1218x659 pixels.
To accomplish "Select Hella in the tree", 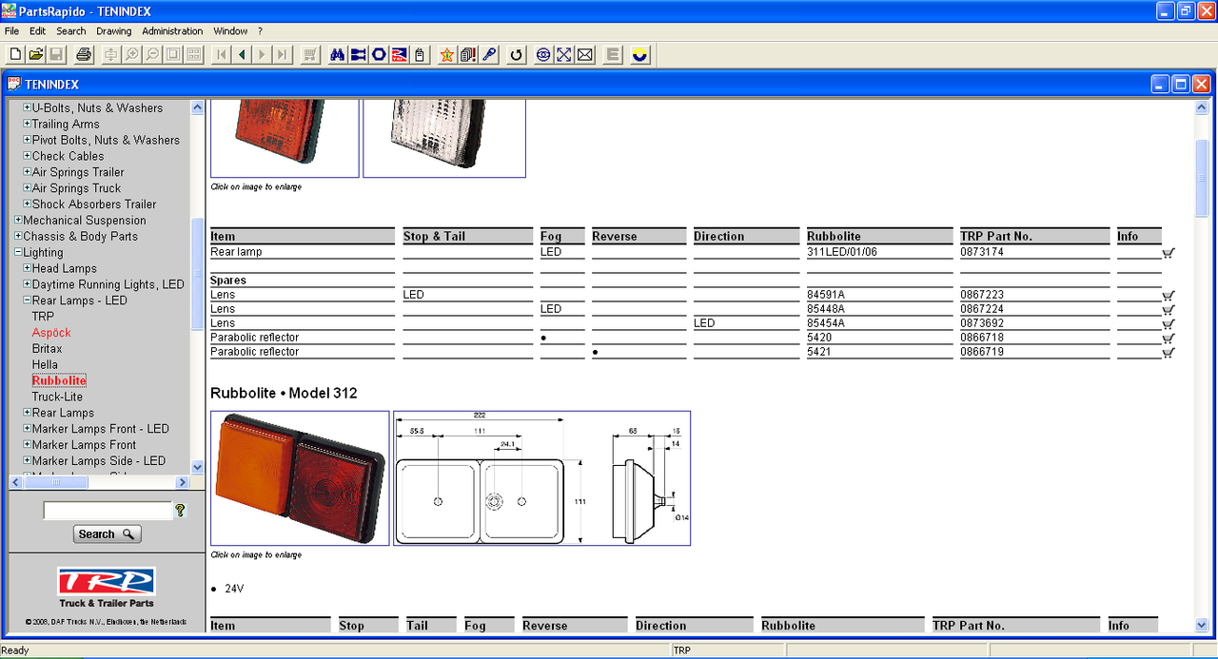I will coord(45,364).
